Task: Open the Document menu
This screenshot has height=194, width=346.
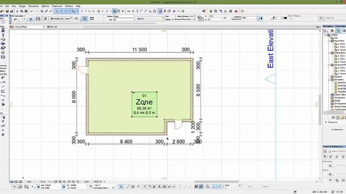Action: pos(34,6)
